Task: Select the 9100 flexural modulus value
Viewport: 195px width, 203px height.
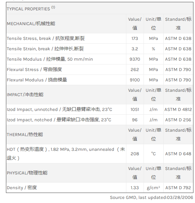Action: coord(135,80)
